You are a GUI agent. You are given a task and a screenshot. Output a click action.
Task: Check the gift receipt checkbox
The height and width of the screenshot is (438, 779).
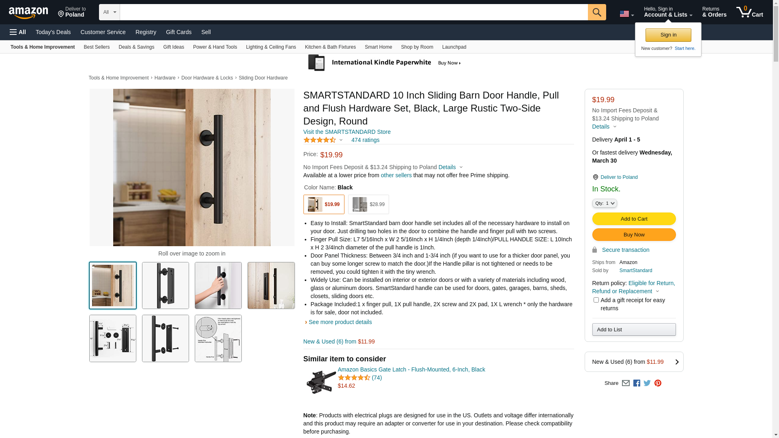(596, 300)
